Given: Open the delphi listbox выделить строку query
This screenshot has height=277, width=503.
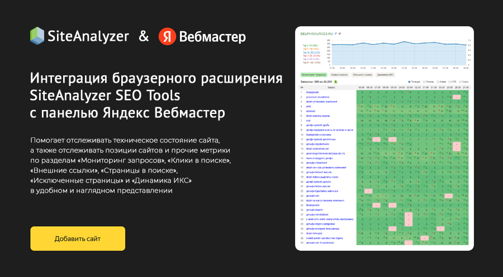Looking at the screenshot, I should tap(322, 177).
